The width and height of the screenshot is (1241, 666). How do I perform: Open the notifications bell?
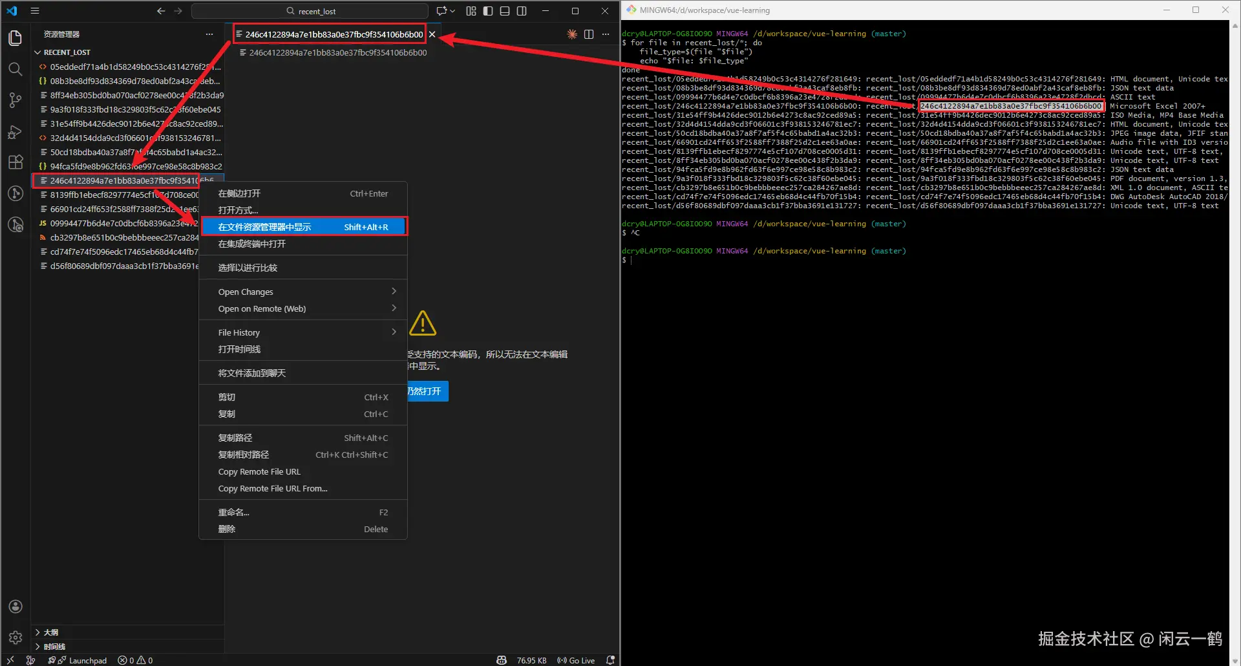click(x=610, y=660)
